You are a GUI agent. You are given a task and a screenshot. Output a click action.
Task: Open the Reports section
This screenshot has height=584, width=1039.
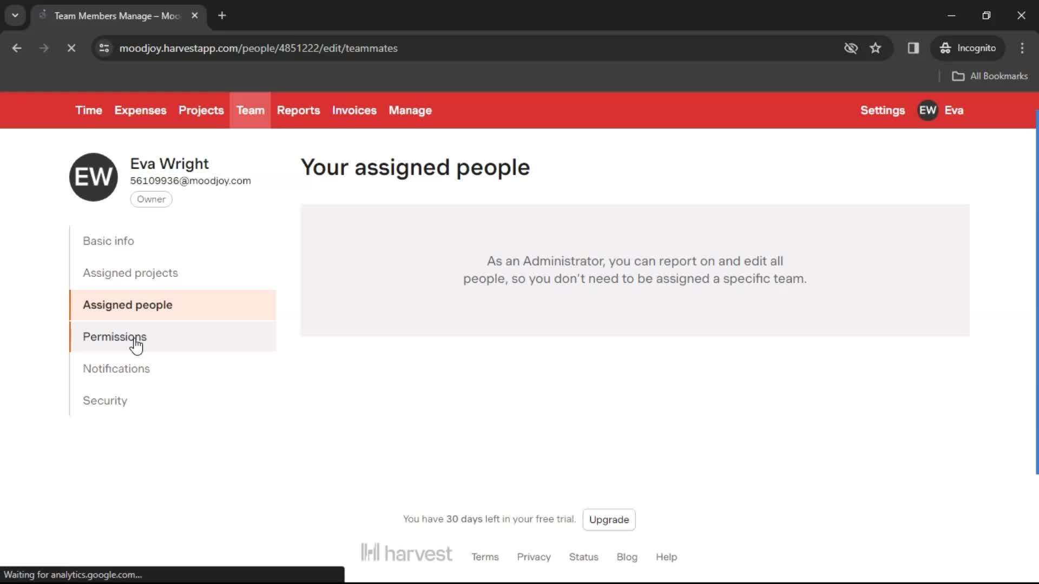(298, 110)
